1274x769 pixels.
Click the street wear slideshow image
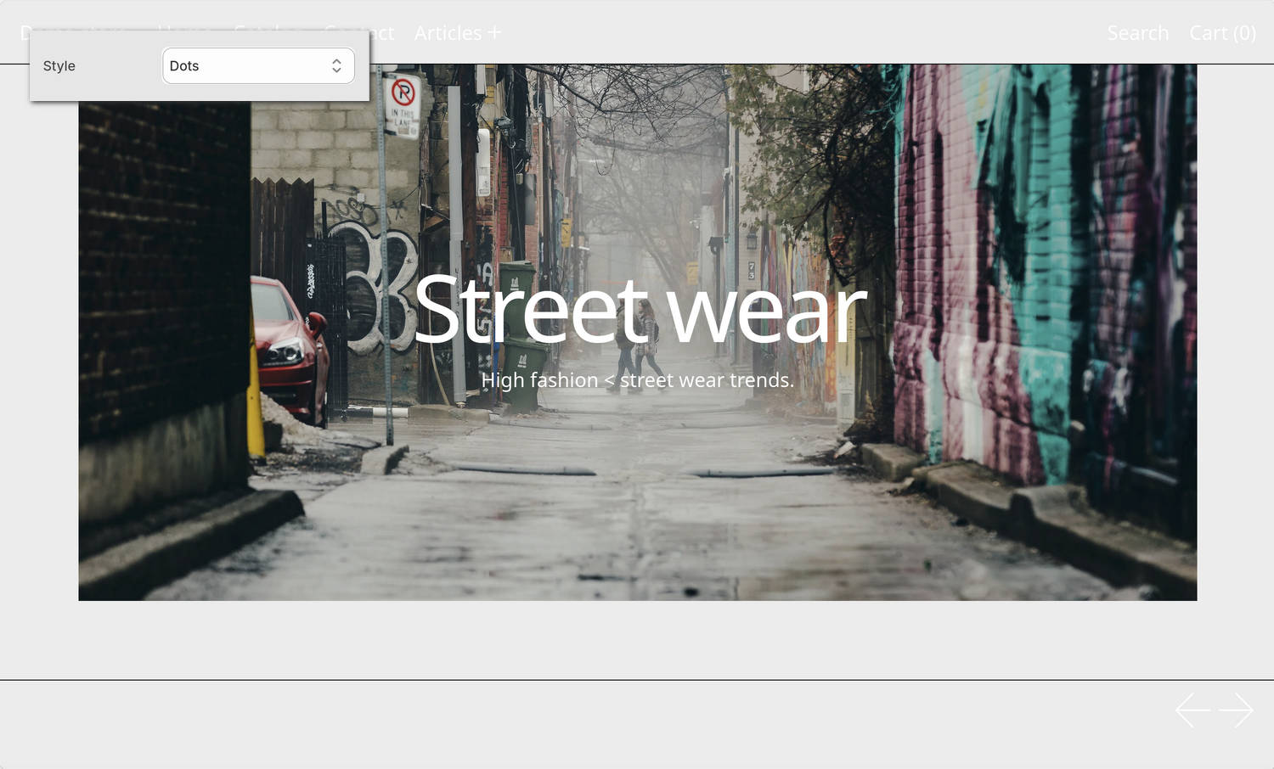pyautogui.click(x=637, y=509)
